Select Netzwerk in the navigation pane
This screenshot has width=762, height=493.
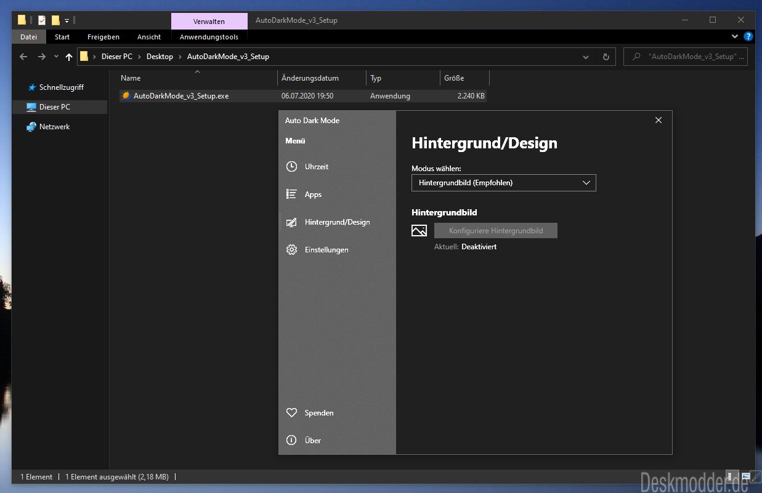point(55,127)
